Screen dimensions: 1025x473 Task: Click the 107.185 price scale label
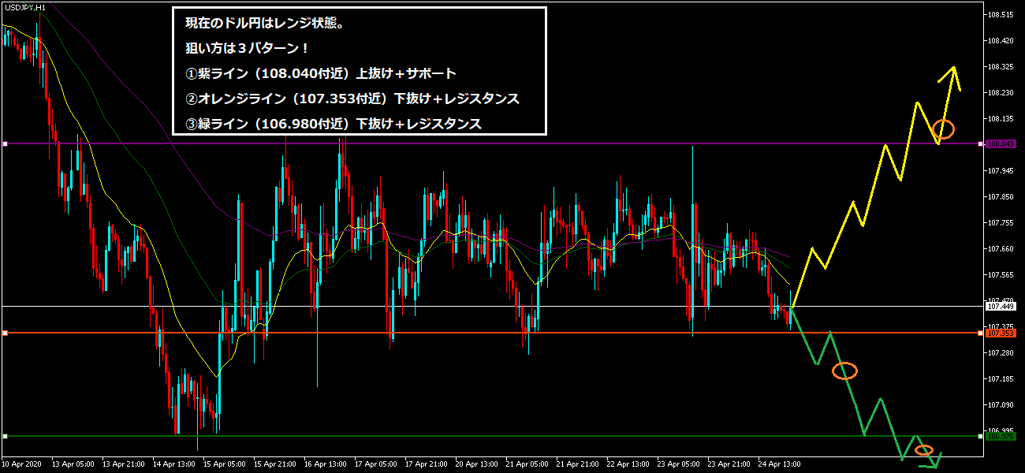pyautogui.click(x=1002, y=378)
